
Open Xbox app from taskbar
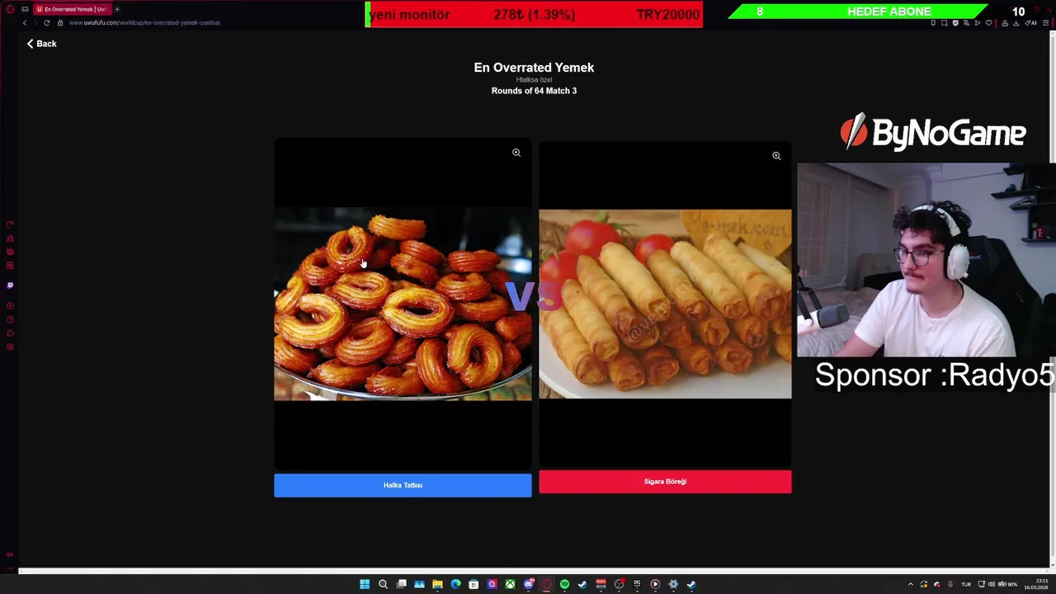(511, 584)
